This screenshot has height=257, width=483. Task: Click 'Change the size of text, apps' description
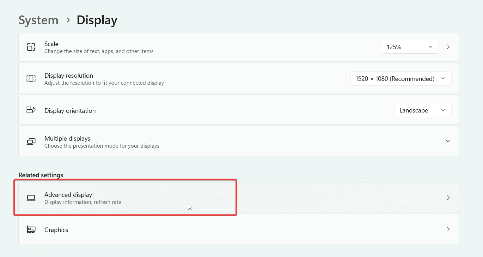(99, 51)
